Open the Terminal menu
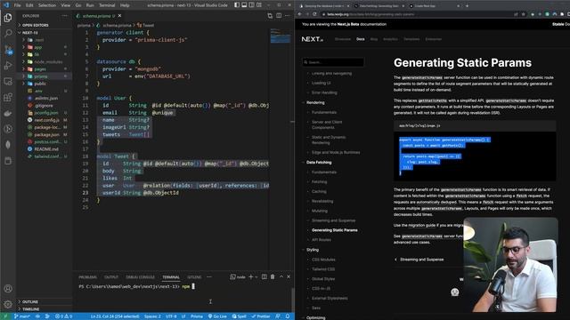570x320 pixels. pos(107,5)
